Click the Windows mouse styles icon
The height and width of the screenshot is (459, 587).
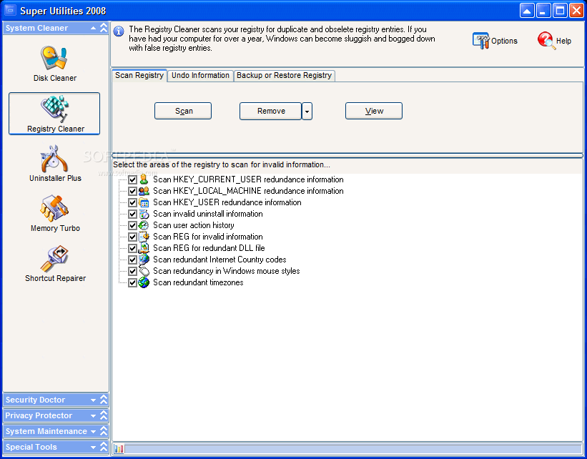(144, 271)
